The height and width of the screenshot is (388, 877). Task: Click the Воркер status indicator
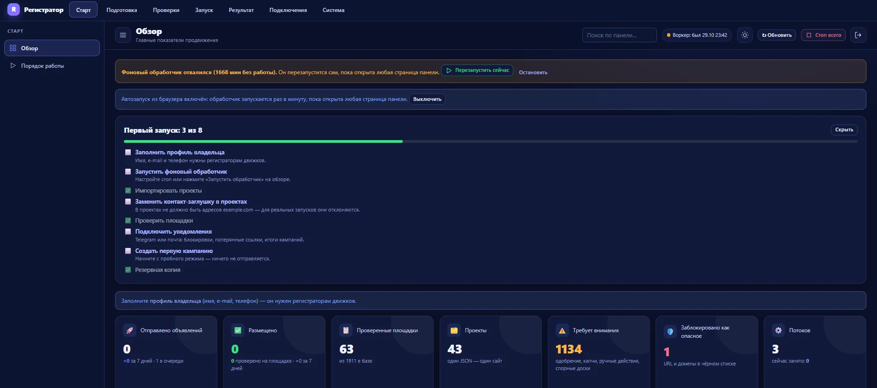(x=697, y=35)
